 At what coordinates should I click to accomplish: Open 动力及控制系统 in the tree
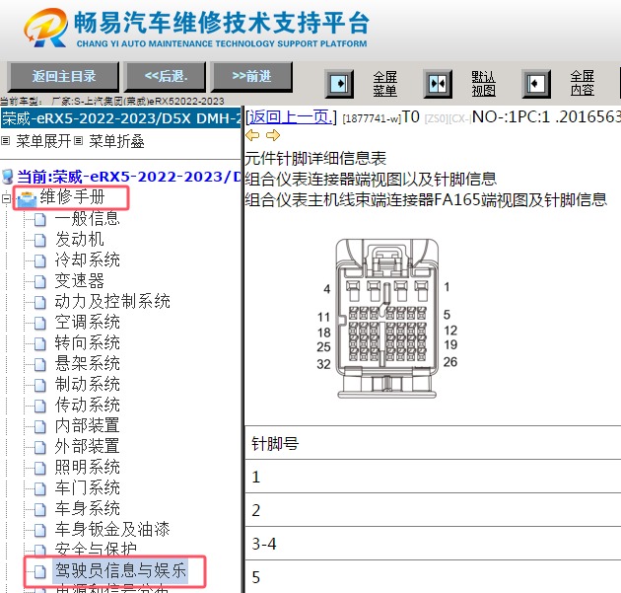tap(112, 302)
